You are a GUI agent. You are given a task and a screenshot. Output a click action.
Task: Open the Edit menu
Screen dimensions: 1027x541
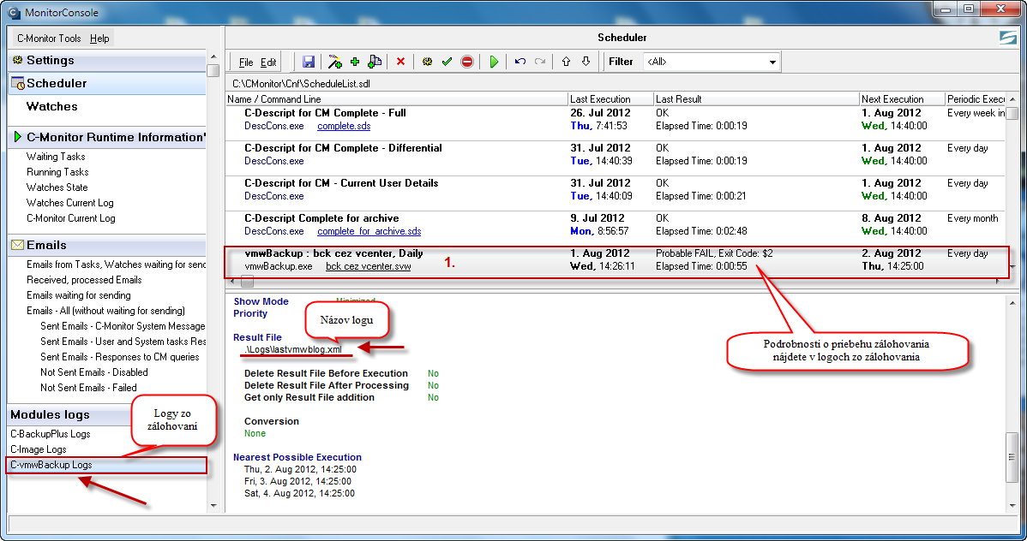pyautogui.click(x=268, y=62)
